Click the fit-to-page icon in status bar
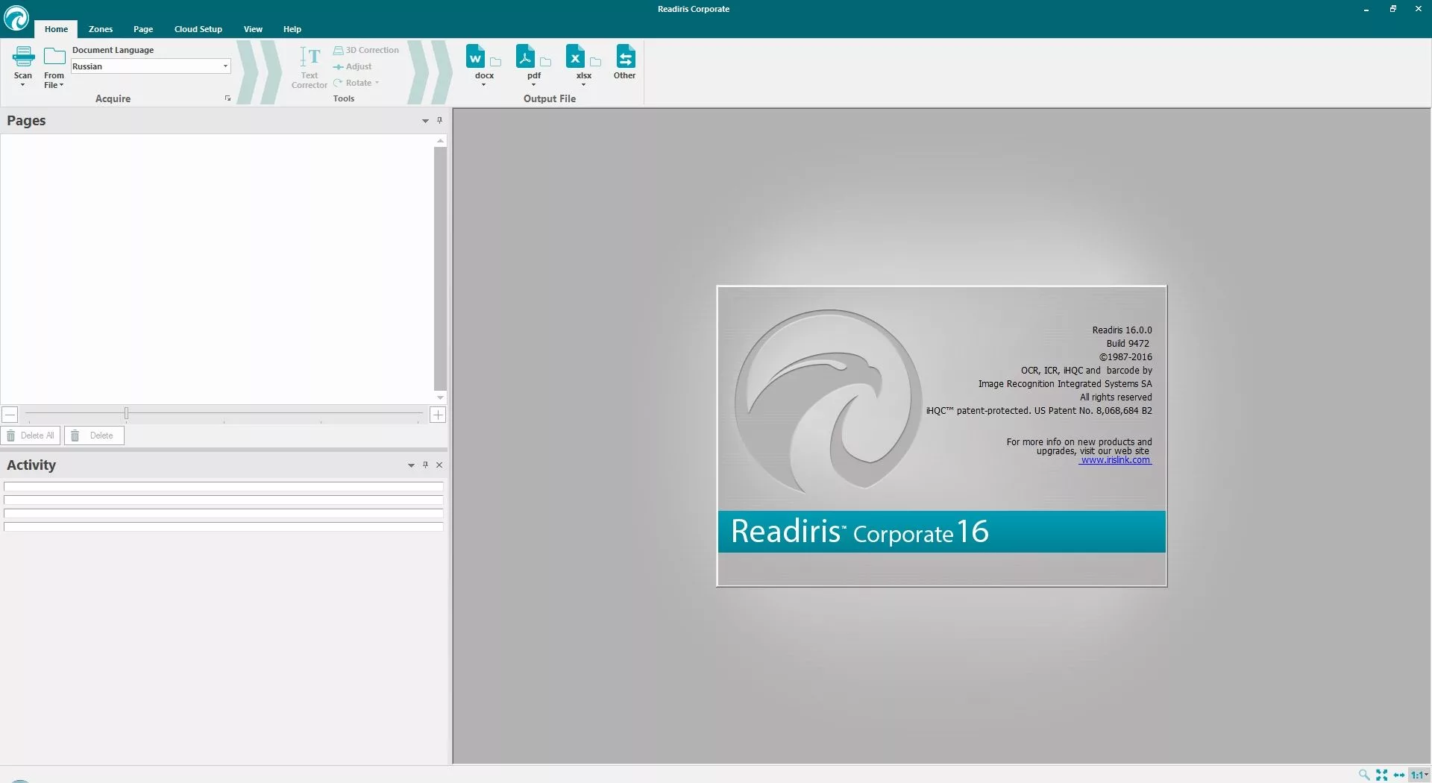1432x783 pixels. (x=1382, y=775)
